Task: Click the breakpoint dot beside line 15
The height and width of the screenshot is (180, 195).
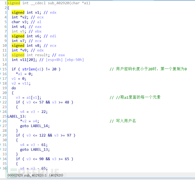Action: point(0,69)
